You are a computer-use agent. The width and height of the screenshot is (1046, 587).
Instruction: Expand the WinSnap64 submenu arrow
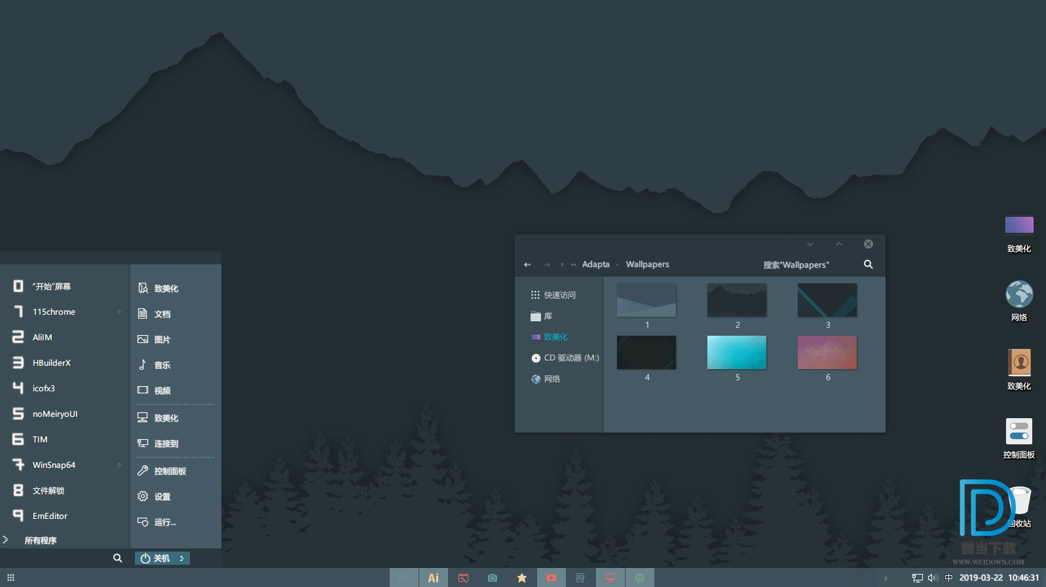[x=119, y=465]
